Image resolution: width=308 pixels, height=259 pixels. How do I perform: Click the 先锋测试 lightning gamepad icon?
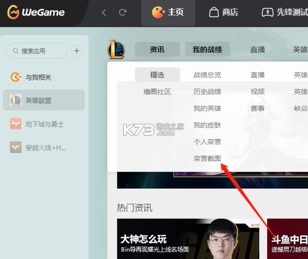coord(267,12)
